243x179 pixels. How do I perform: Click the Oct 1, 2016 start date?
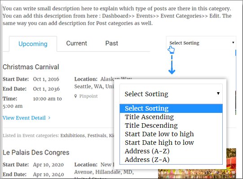click(x=46, y=79)
